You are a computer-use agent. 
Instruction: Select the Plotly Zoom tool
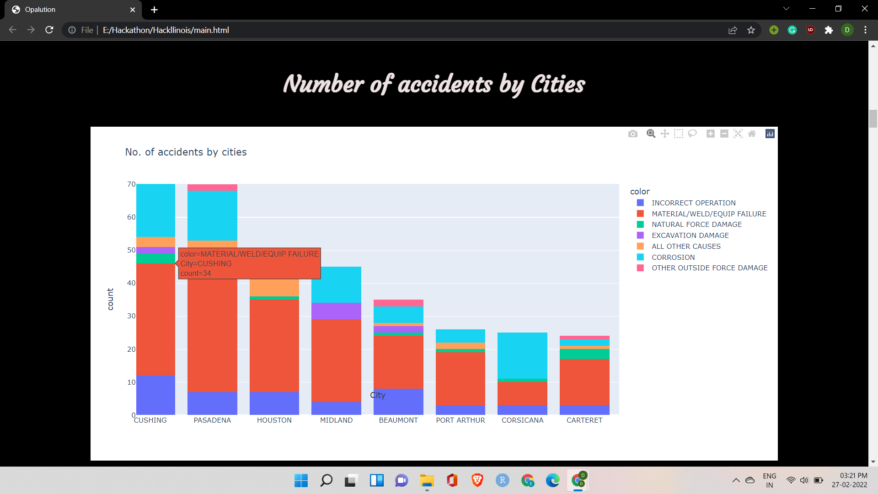point(651,134)
